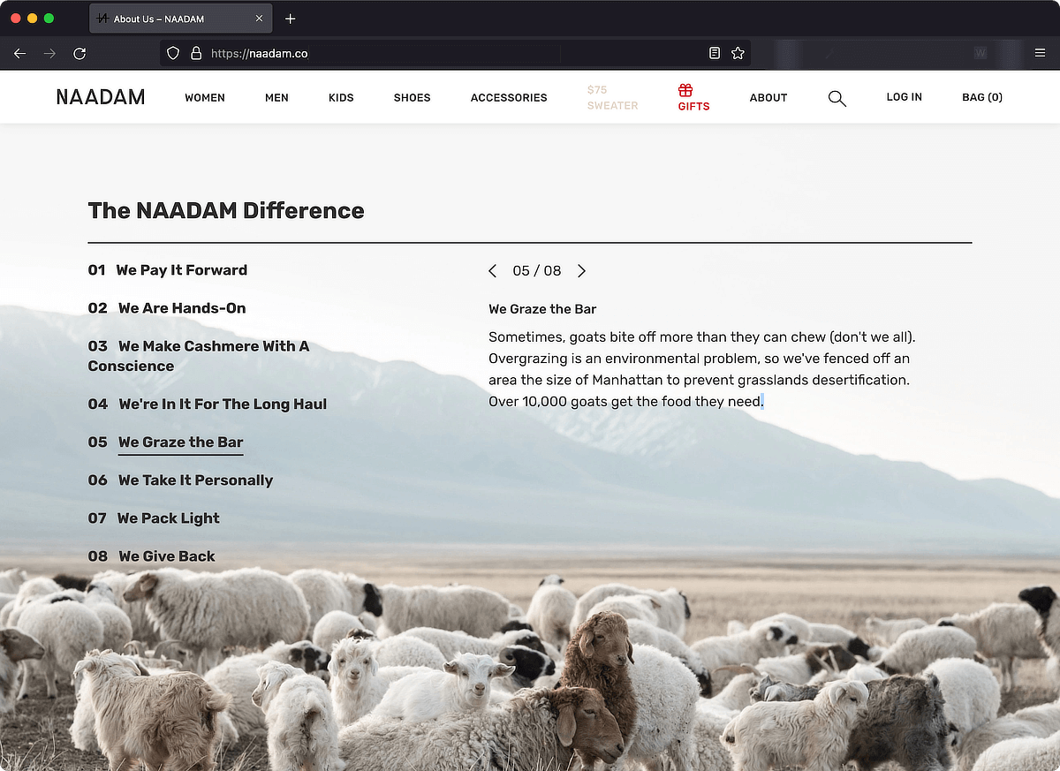
Task: Select 07 We Pack Light
Action: pos(154,518)
